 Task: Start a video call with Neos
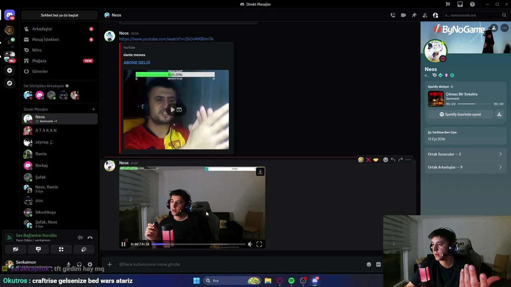[403, 15]
